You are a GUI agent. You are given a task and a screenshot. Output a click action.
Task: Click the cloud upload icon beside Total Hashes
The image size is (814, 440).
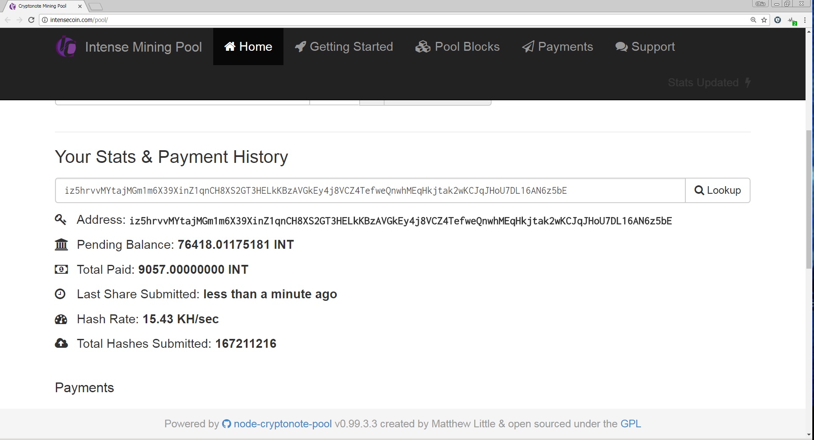(x=61, y=344)
